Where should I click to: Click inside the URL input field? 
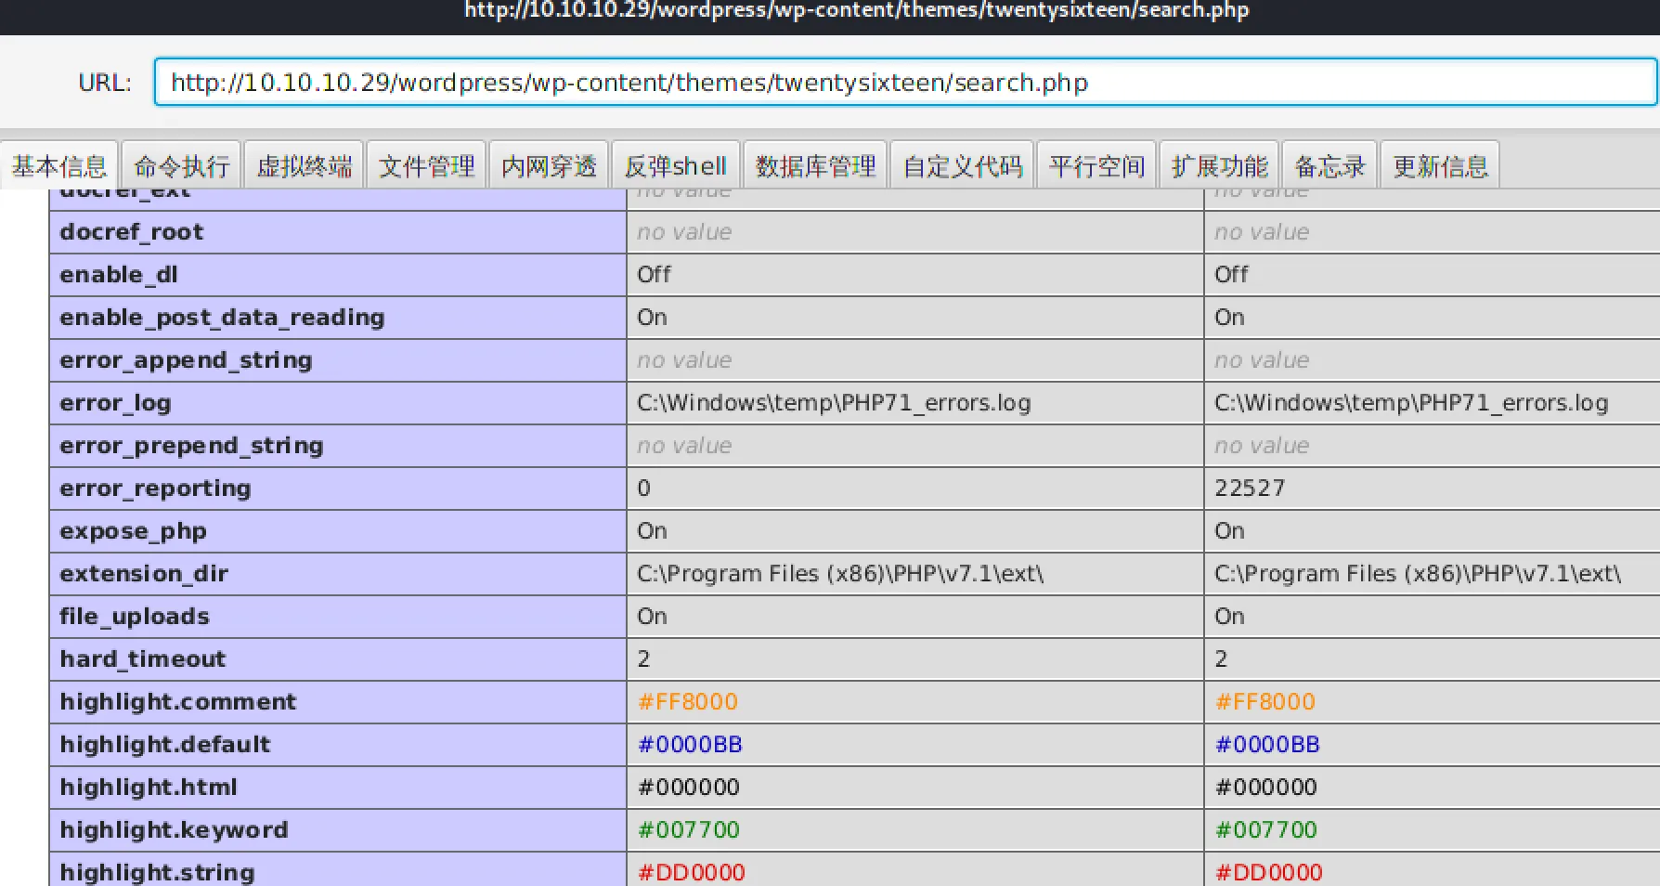(x=904, y=83)
